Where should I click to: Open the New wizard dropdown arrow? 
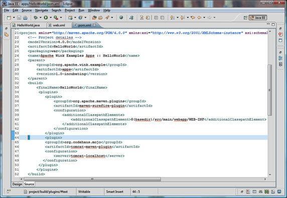pyautogui.click(x=14, y=18)
